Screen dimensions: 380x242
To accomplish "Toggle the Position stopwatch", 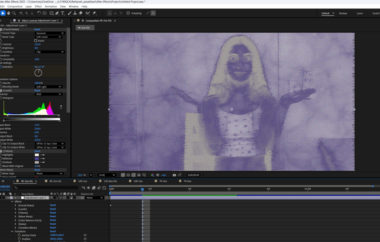I will [19, 239].
